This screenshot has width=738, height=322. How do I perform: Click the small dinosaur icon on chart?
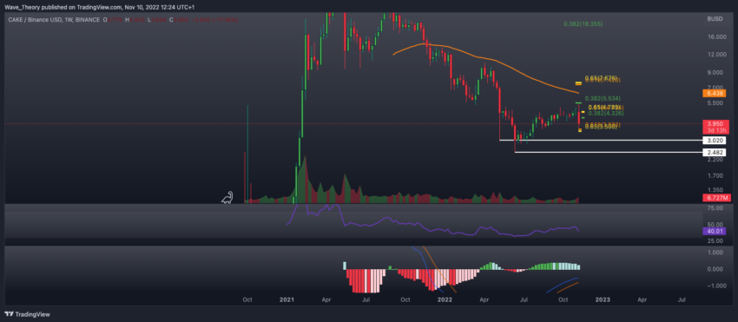(x=227, y=198)
